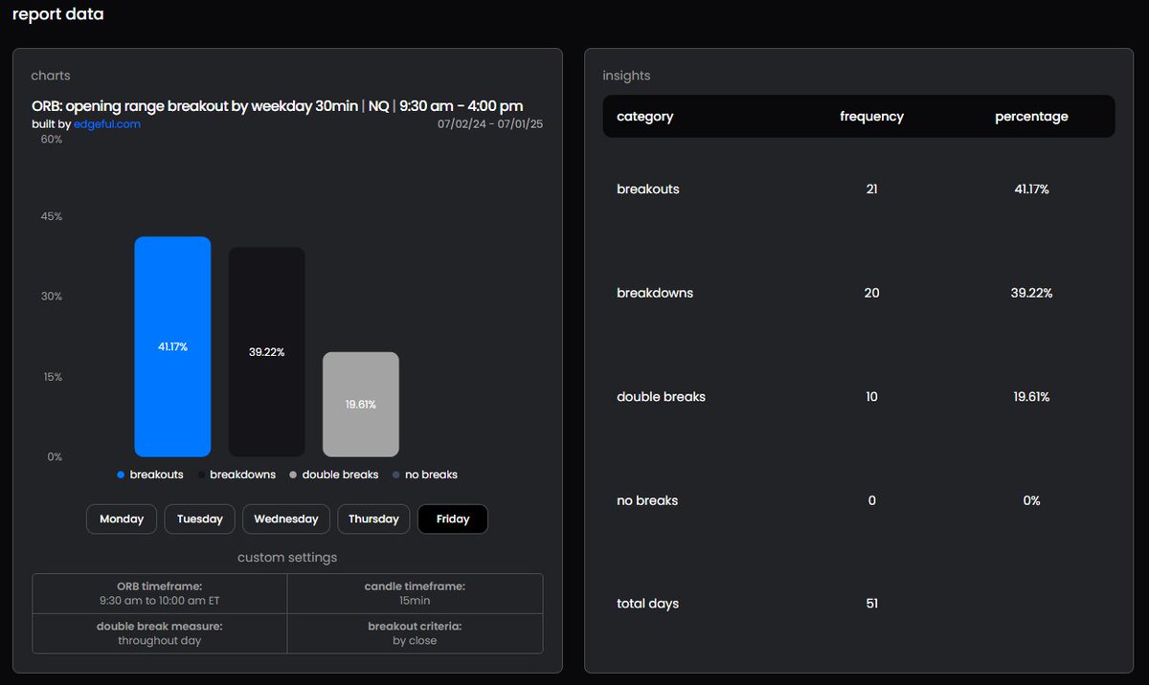The width and height of the screenshot is (1149, 685).
Task: Click the 15% y-axis label
Action: tap(51, 377)
